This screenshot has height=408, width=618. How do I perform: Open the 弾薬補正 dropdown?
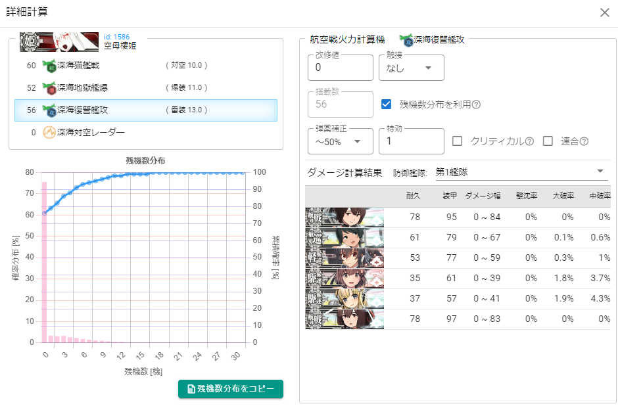[340, 141]
